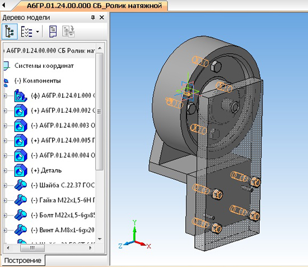This screenshot has width=308, height=267.
Task: Click the coordinate systems icon
Action: 7,66
